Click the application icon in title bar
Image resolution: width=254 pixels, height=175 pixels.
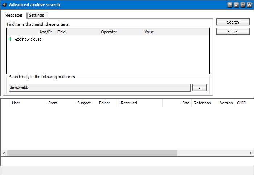point(4,5)
